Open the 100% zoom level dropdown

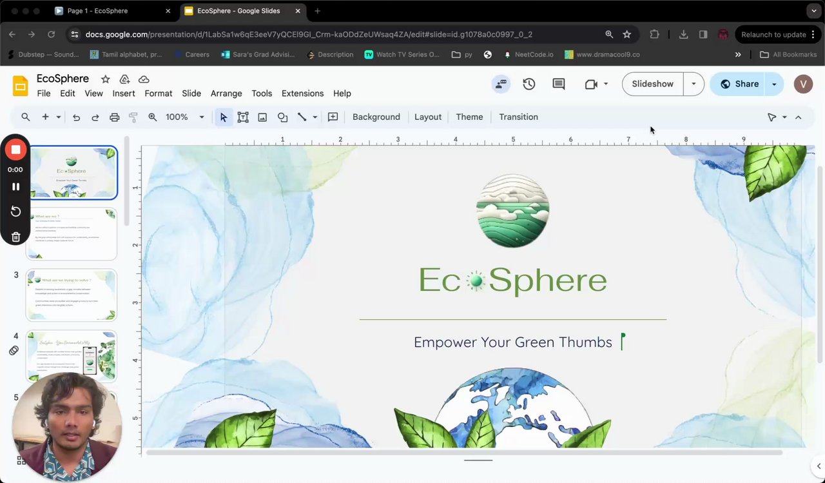186,117
